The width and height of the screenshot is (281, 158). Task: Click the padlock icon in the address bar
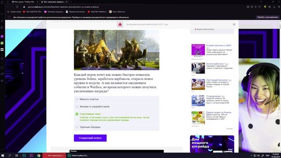(24, 7)
